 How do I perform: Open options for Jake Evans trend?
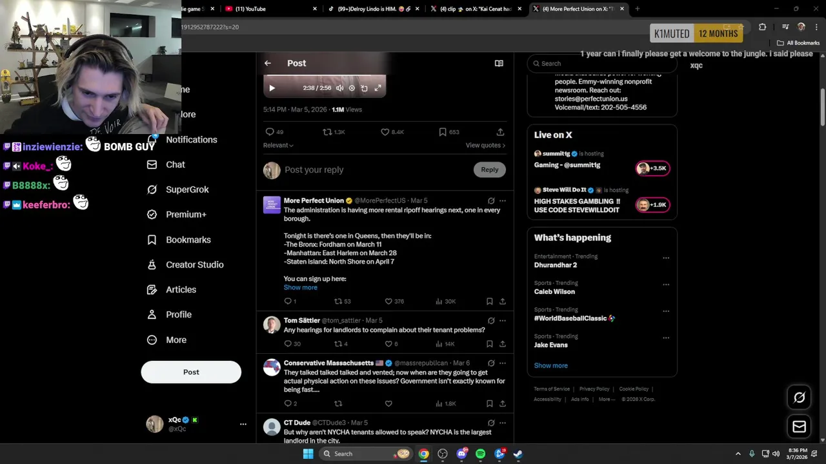[666, 338]
